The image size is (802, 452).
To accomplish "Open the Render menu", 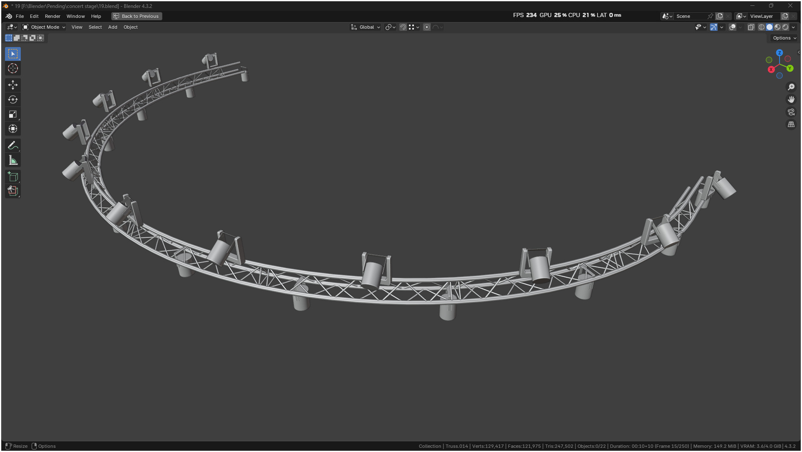I will click(x=52, y=16).
